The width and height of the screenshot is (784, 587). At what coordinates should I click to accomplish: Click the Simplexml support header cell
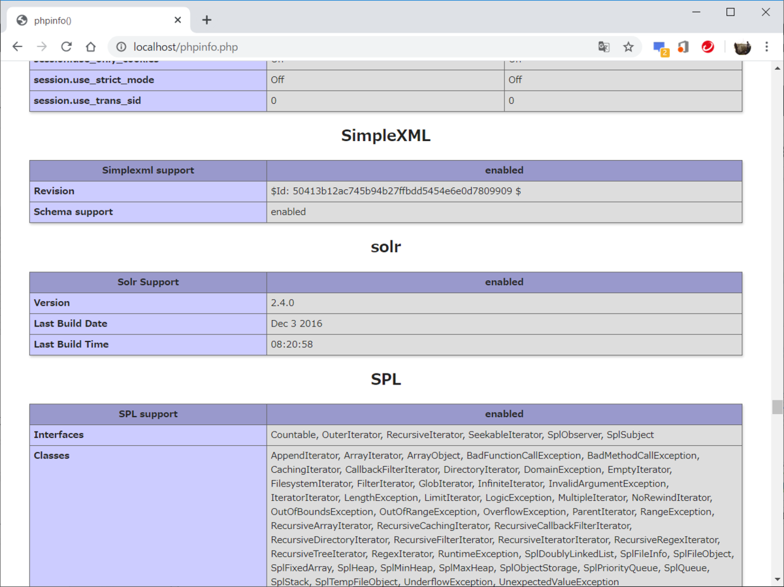(148, 170)
